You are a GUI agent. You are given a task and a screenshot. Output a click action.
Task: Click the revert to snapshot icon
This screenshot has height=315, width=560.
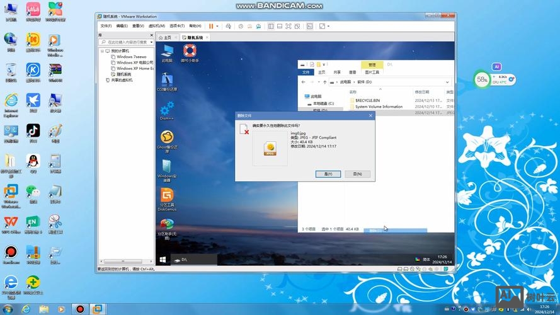249,26
